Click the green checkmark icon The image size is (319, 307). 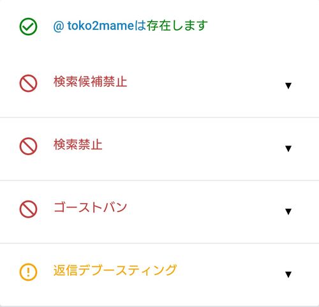click(x=28, y=26)
